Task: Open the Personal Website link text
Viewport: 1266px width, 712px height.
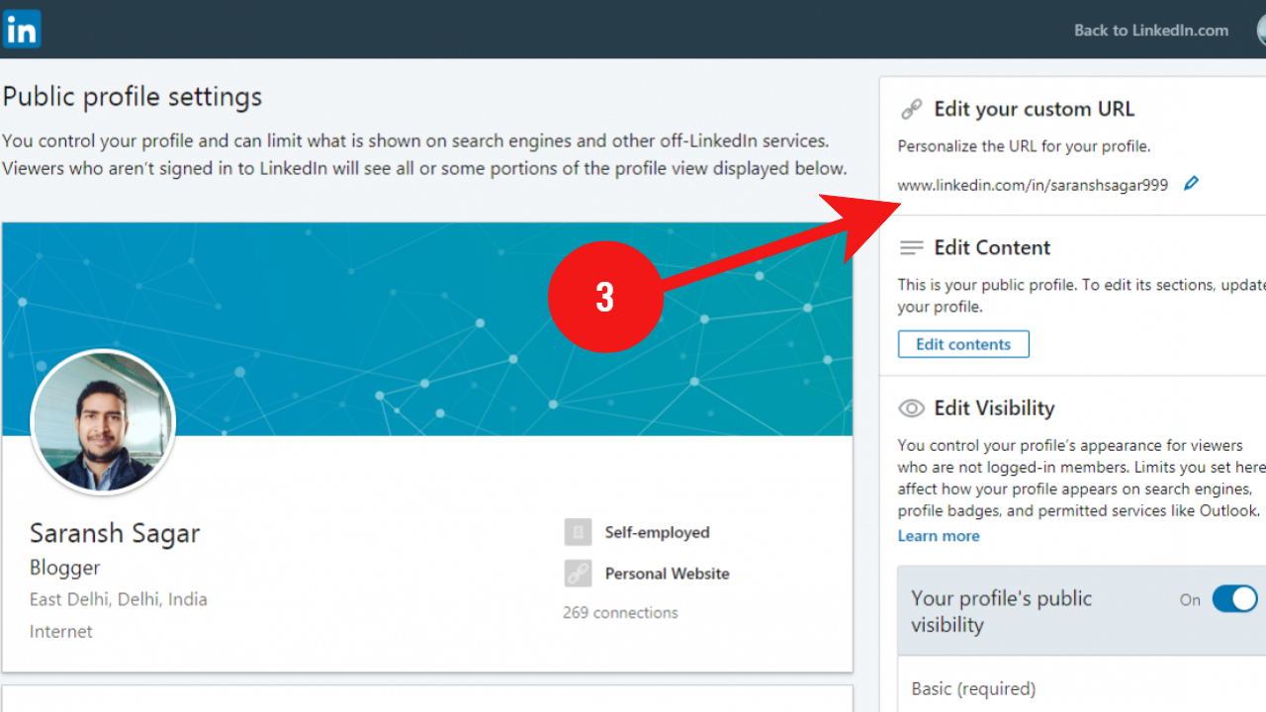Action: pos(667,574)
